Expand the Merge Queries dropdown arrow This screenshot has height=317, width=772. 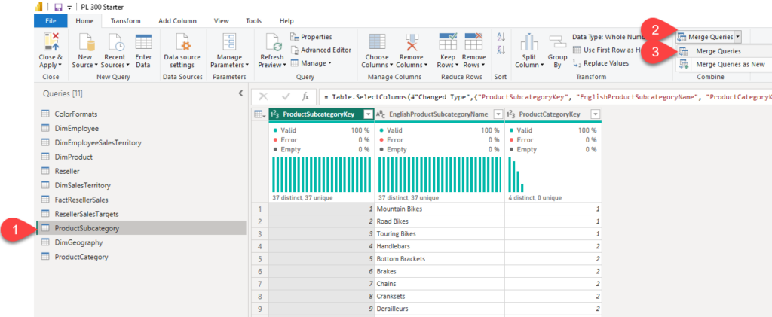[x=738, y=36]
